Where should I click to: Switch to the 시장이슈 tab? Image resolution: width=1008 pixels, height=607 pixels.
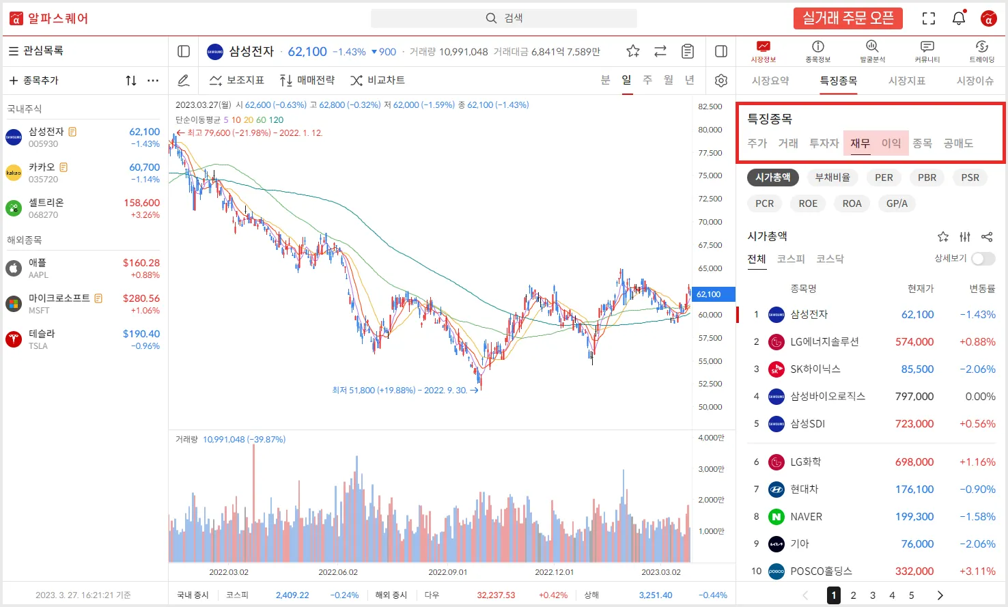coord(975,81)
